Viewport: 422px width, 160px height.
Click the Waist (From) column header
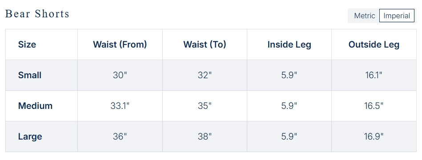click(120, 44)
